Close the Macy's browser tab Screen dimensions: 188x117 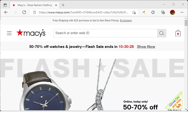56,5
